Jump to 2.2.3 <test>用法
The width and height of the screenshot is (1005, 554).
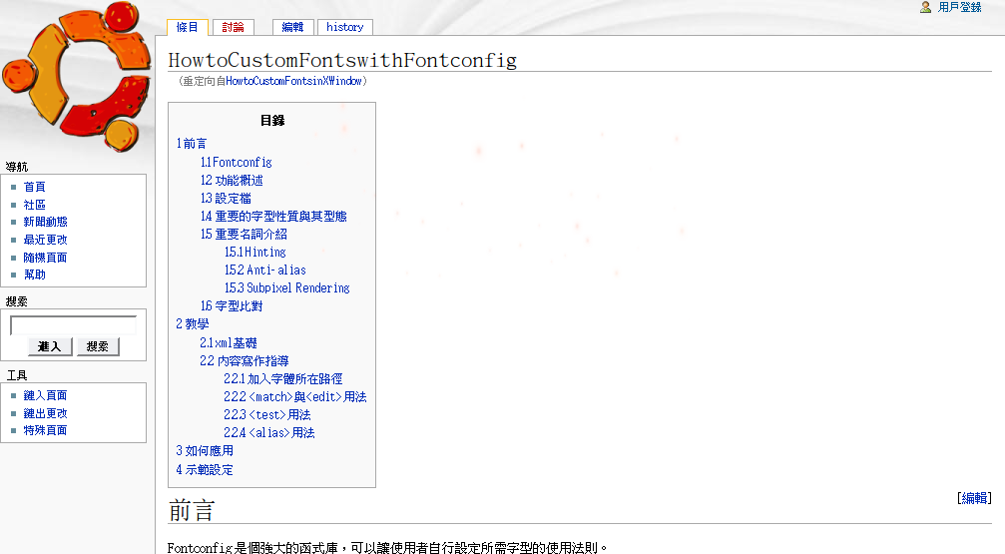267,415
